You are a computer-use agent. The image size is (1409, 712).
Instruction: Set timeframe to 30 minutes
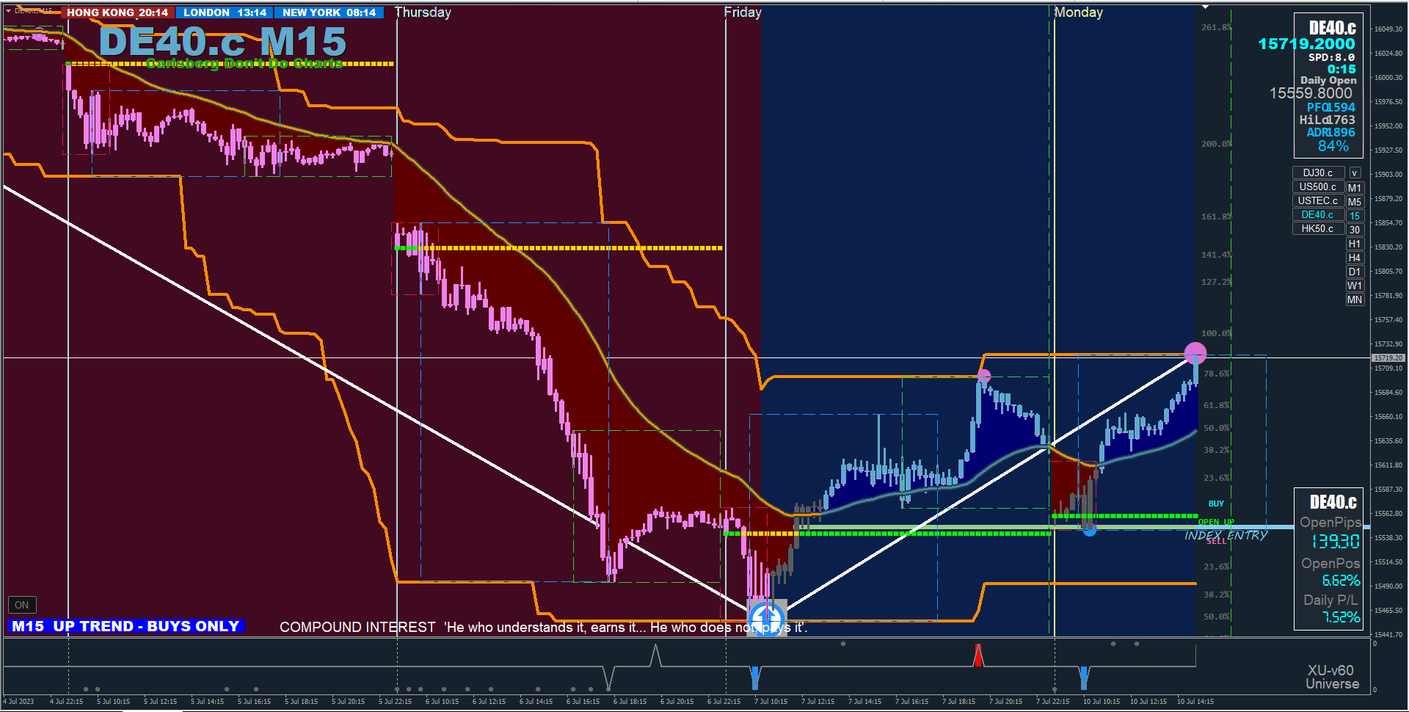(1355, 230)
